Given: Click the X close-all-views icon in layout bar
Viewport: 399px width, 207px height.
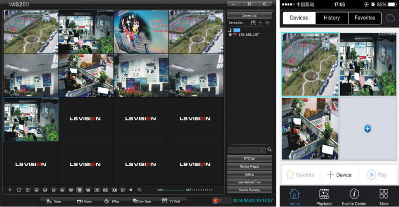Looking at the screenshot, I should click(131, 190).
